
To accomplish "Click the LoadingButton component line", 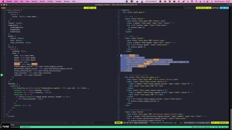I will (17, 27).
